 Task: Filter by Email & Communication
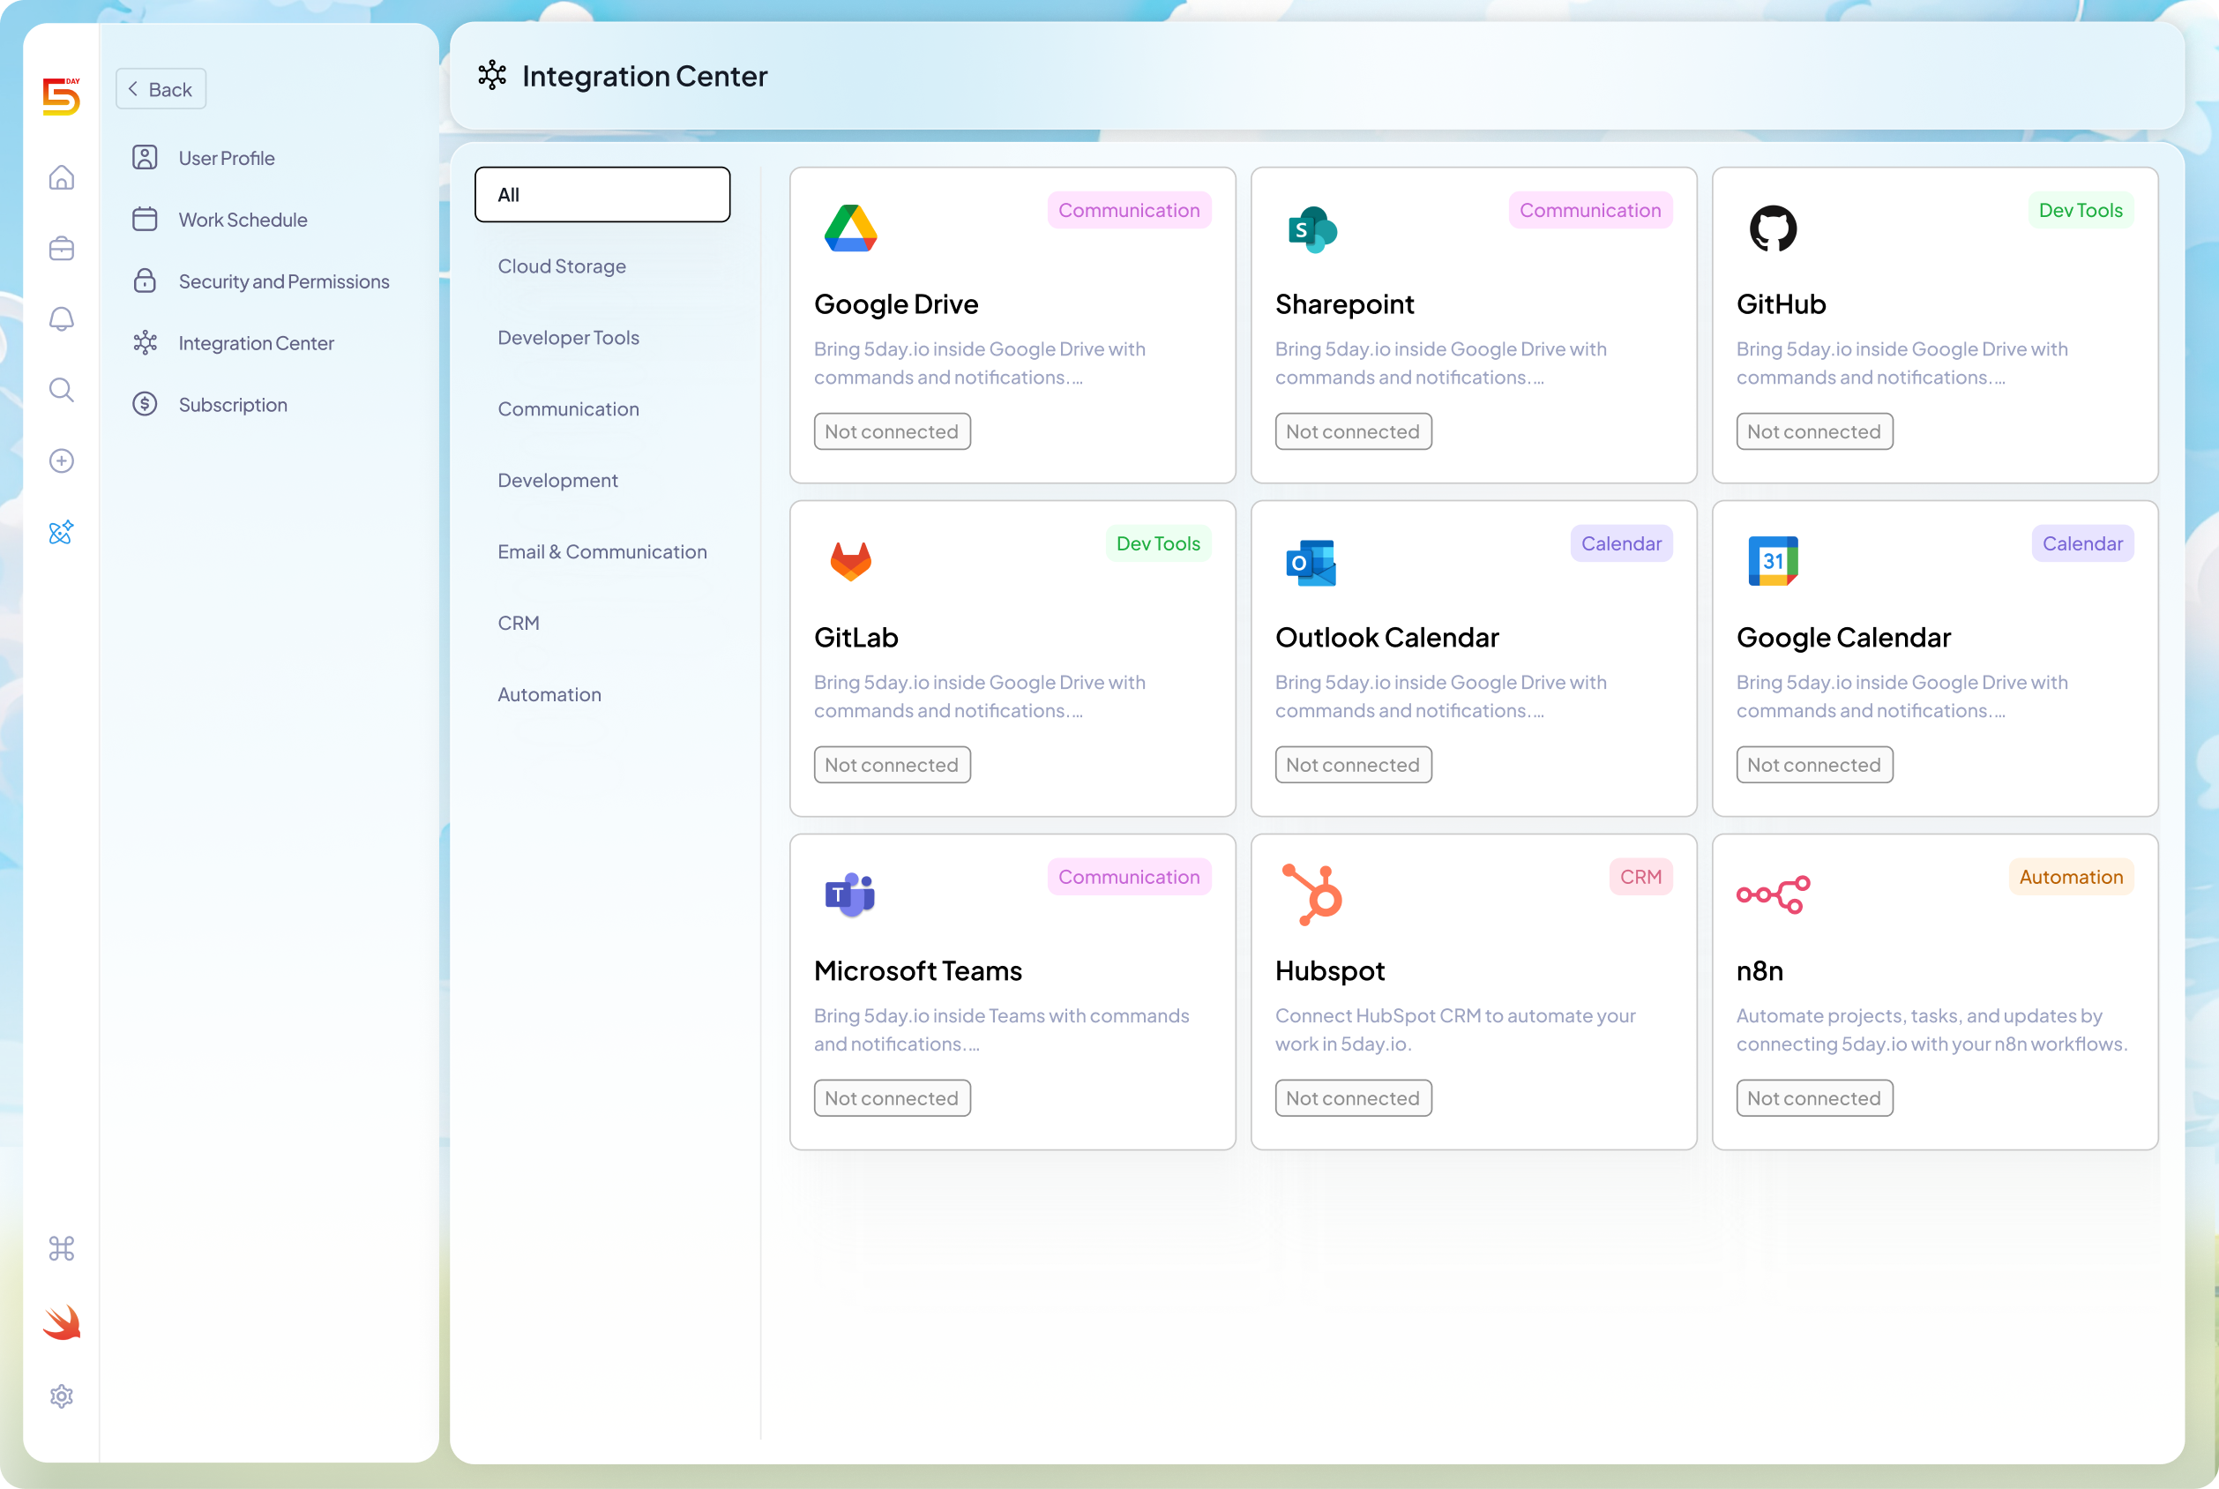(x=602, y=551)
